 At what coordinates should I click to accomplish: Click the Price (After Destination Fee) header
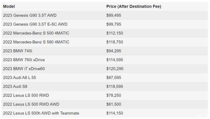point(134,6)
